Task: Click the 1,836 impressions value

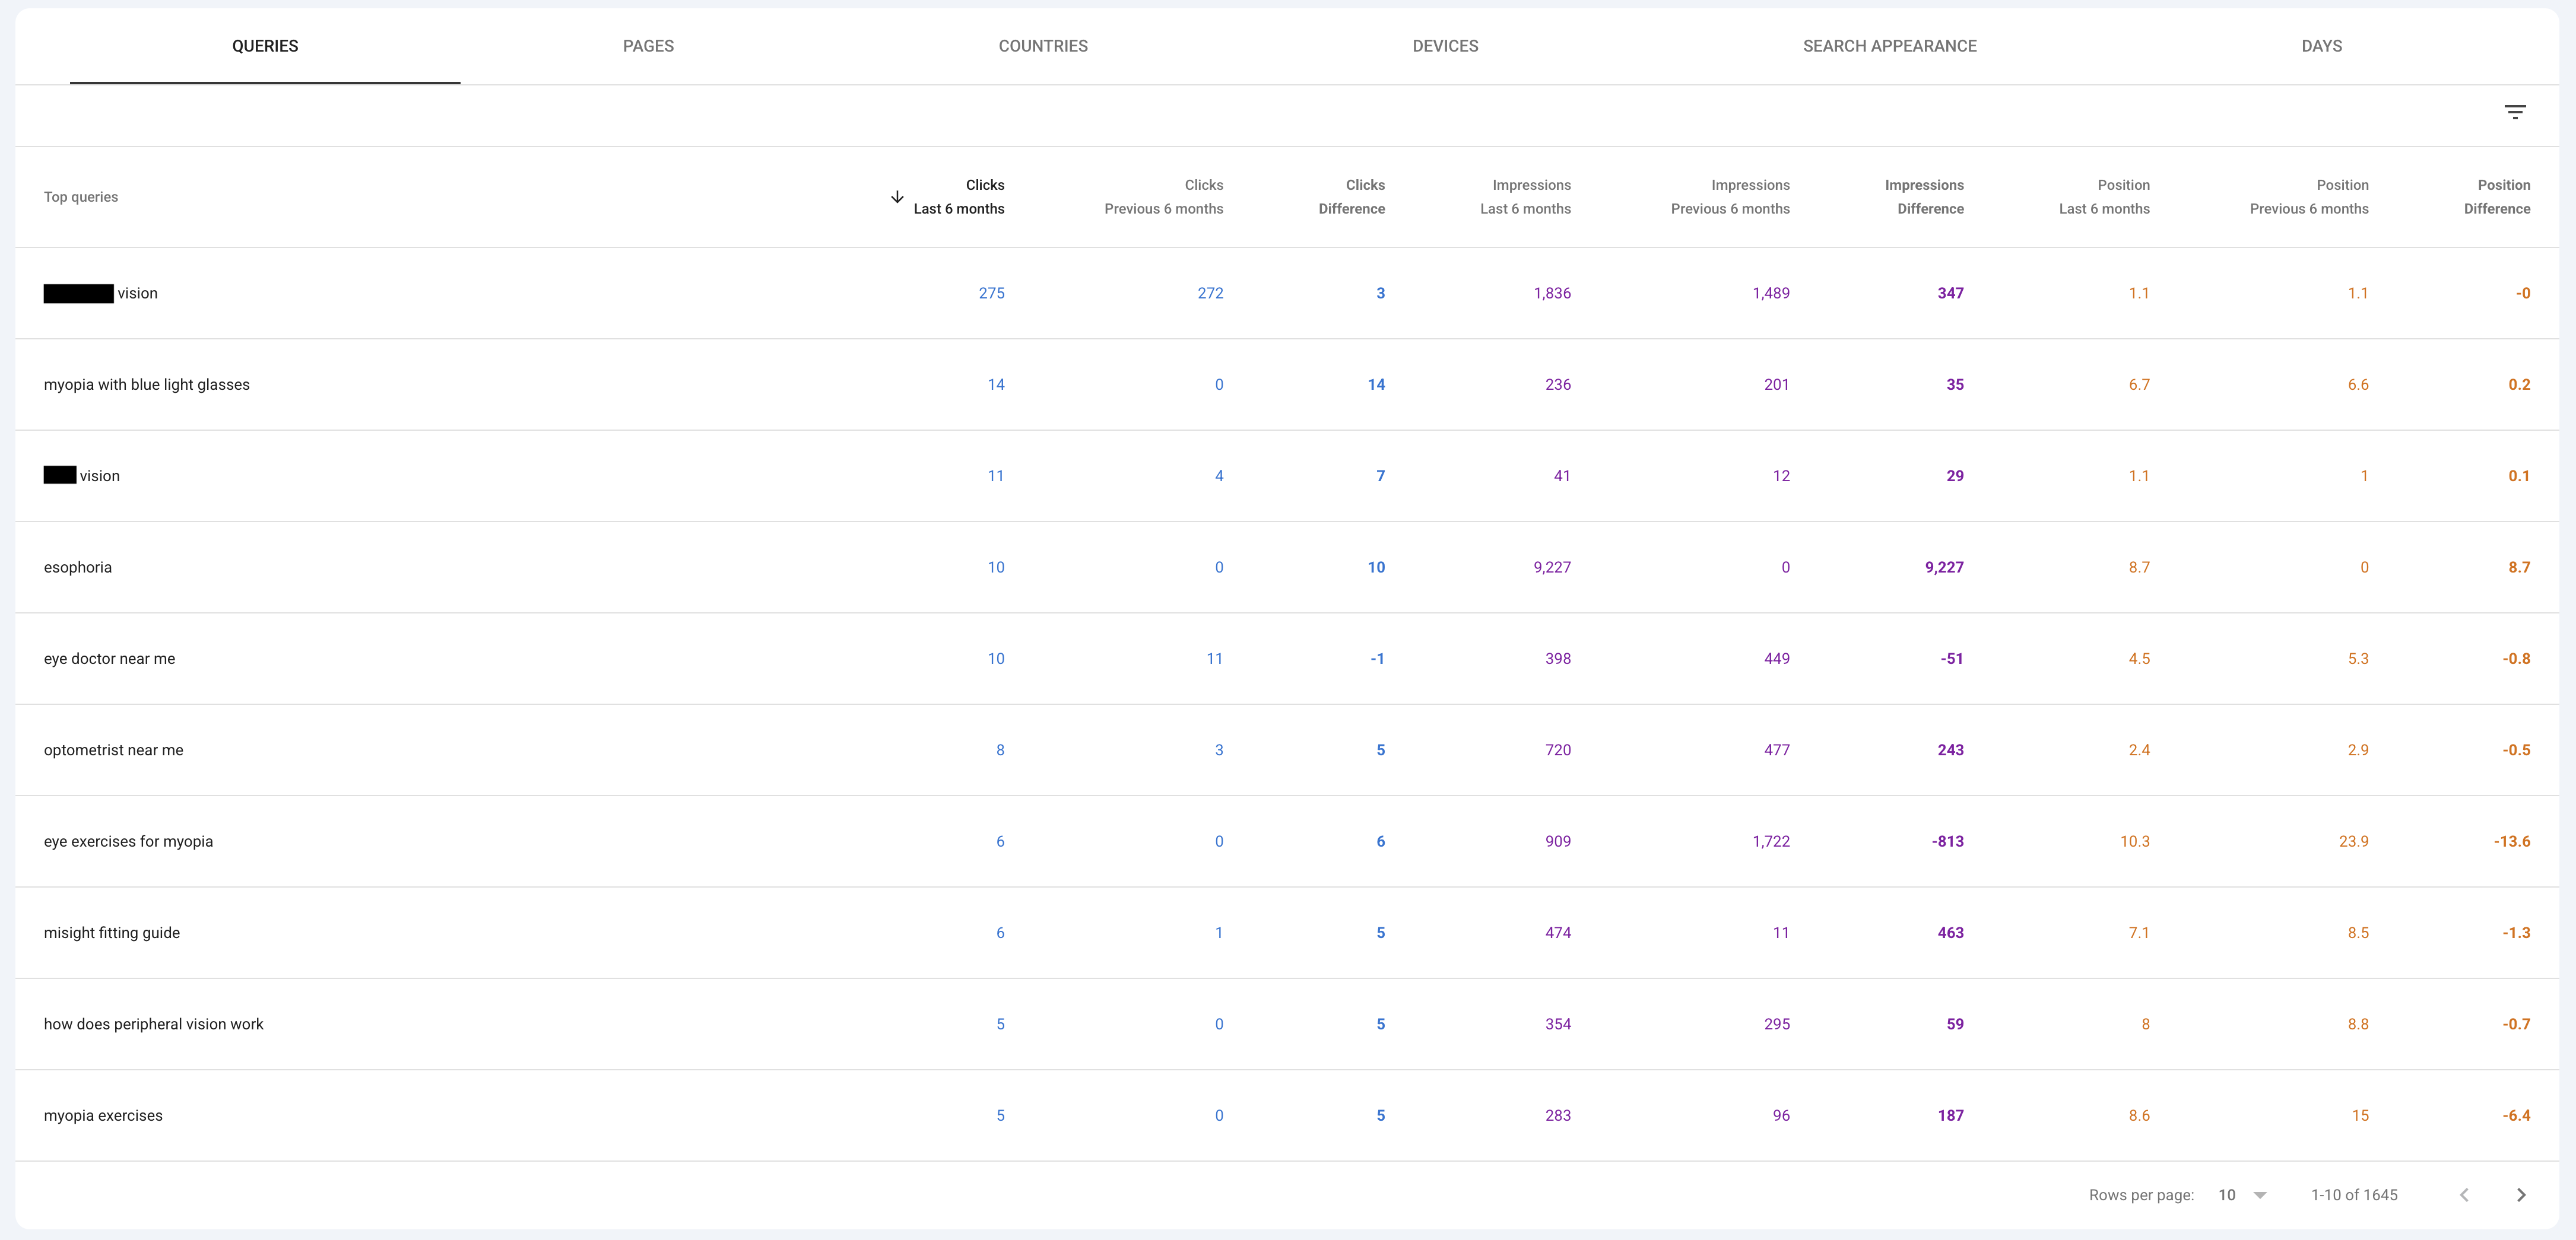Action: click(x=1552, y=294)
